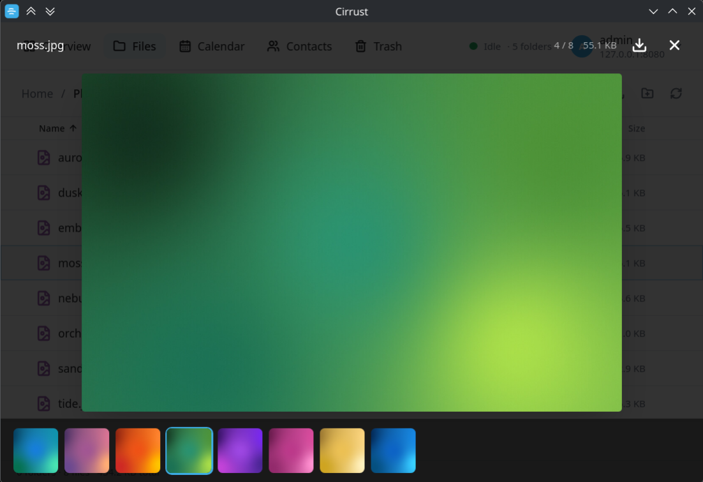The width and height of the screenshot is (703, 482).
Task: Click the image file icon in the emb row
Action: [x=43, y=228]
